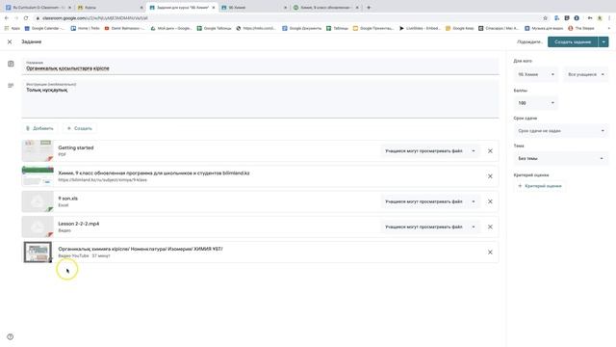The width and height of the screenshot is (616, 347).
Task: Open the The Steppe bookmark
Action: (581, 28)
